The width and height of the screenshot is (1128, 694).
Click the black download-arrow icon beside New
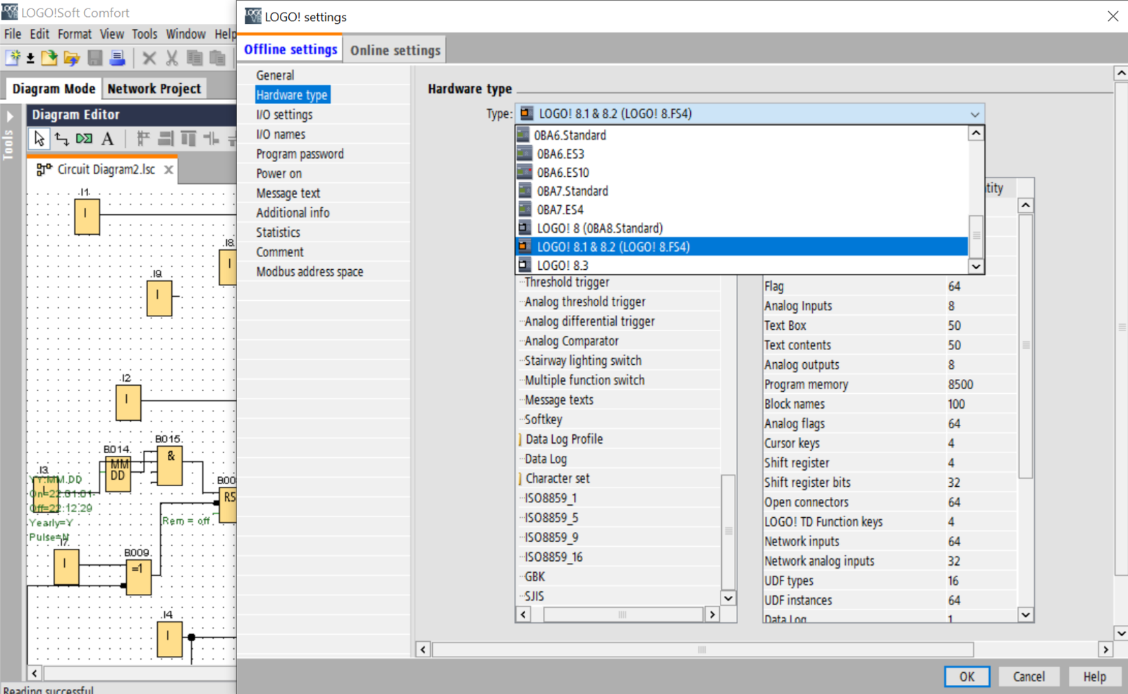coord(30,58)
